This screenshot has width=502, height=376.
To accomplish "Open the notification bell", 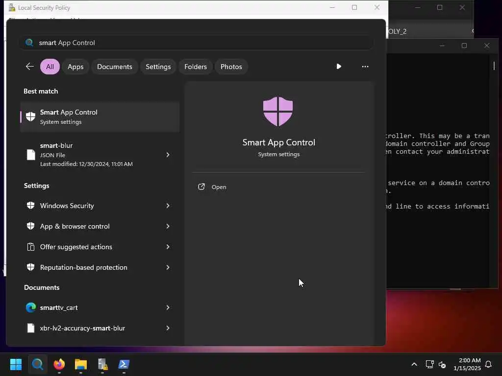I will 489,364.
